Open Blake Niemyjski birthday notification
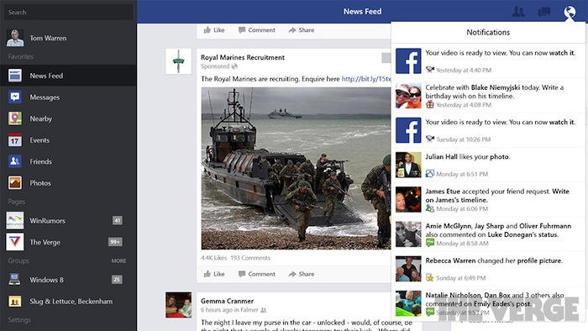 (x=488, y=96)
